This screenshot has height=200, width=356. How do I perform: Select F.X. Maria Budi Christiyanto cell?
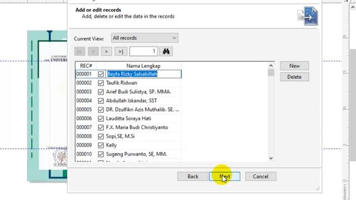click(x=144, y=127)
